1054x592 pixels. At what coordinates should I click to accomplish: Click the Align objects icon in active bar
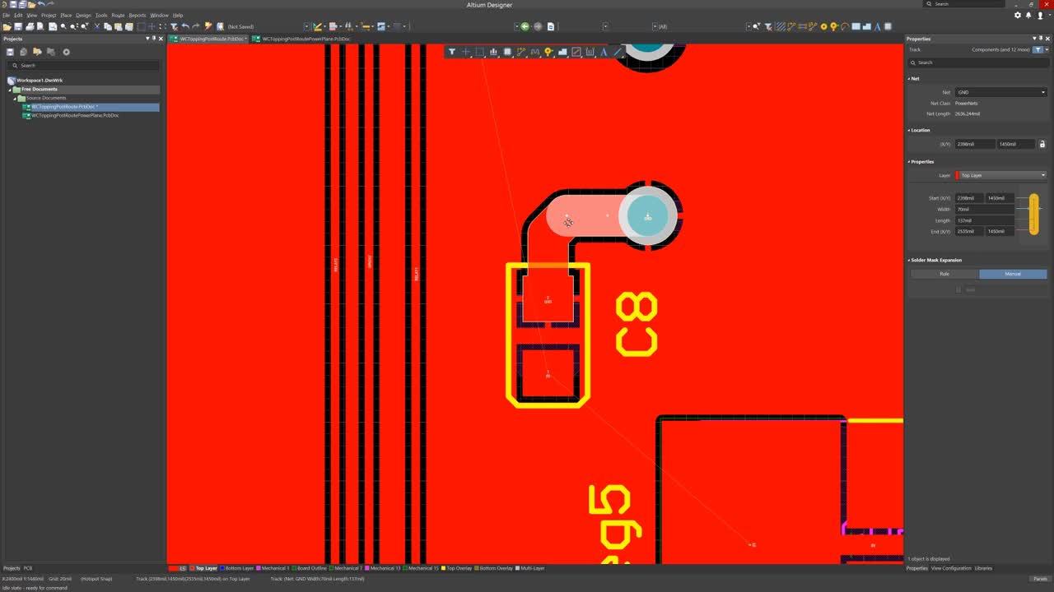tap(493, 52)
